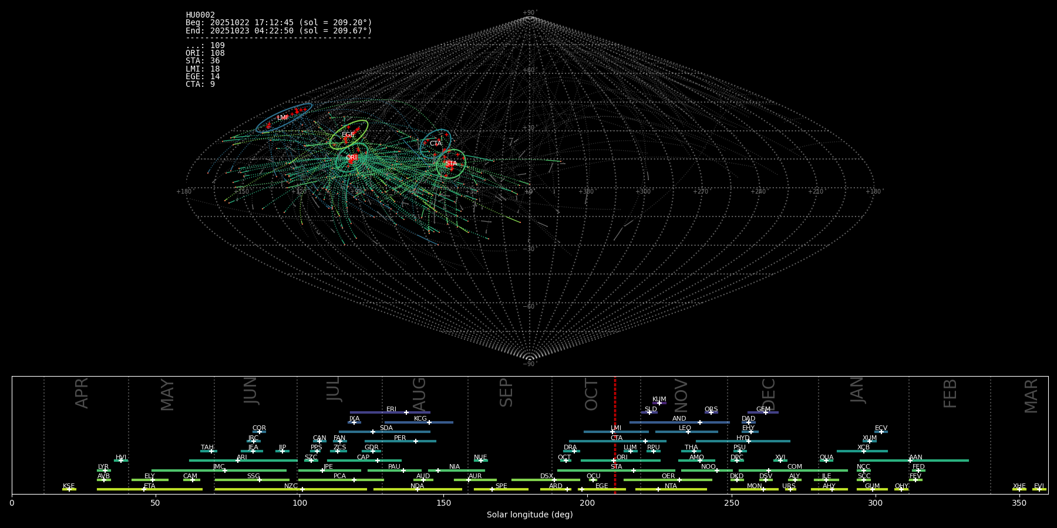Image resolution: width=1057 pixels, height=528 pixels.
Task: Click the KCG shower label in timeline
Action: (420, 419)
